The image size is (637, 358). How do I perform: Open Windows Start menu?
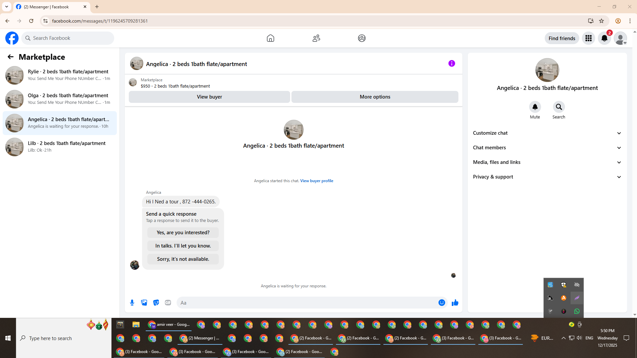point(8,338)
